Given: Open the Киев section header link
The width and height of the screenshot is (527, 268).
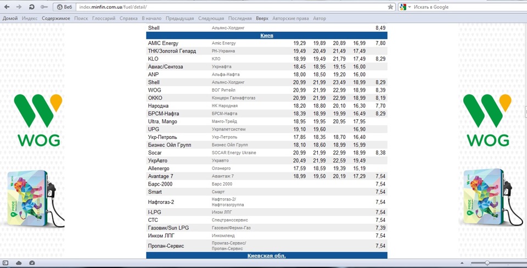Looking at the screenshot, I should click(x=267, y=36).
